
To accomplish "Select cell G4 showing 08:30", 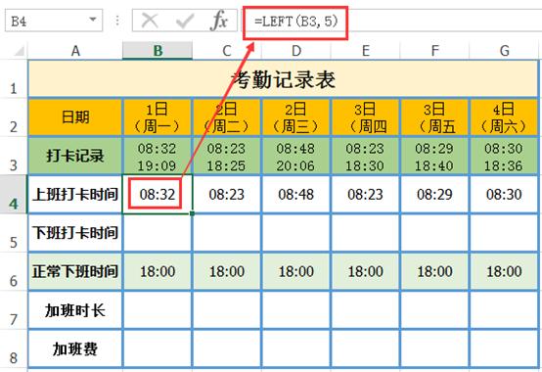I will pos(504,194).
